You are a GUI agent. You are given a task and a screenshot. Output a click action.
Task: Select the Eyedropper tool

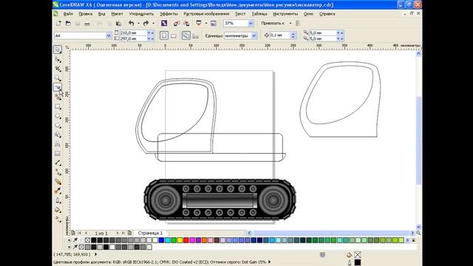[x=58, y=191]
